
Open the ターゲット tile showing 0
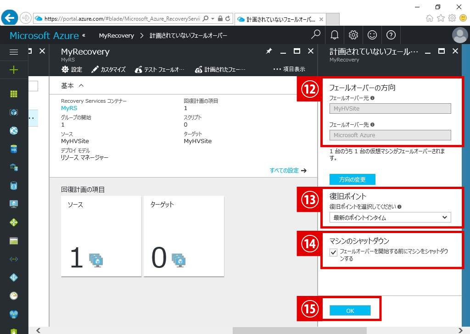pos(184,236)
